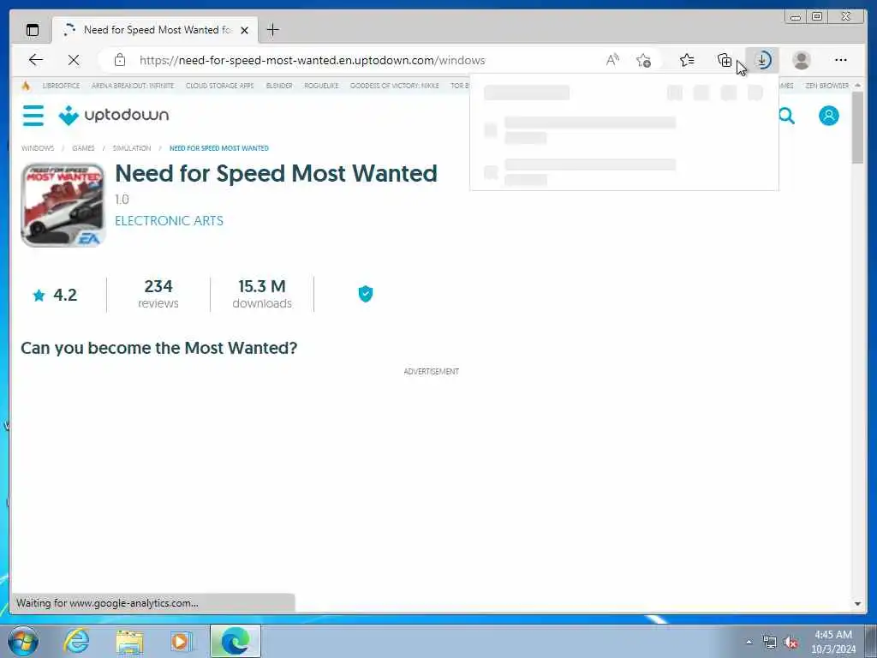The width and height of the screenshot is (877, 658).
Task: Open the Favorites list icon
Action: (687, 60)
